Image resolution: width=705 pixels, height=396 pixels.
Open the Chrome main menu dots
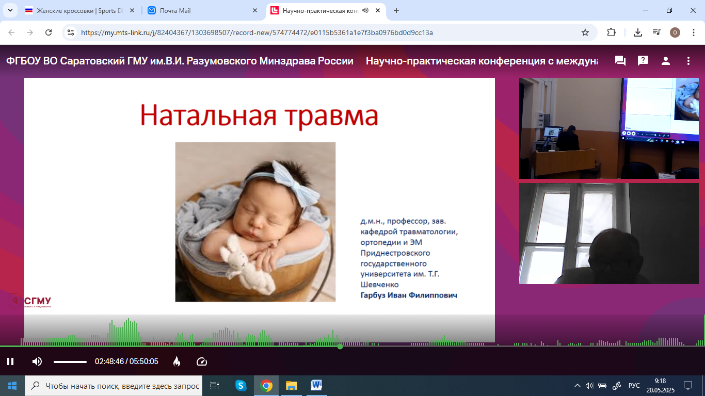tap(694, 32)
